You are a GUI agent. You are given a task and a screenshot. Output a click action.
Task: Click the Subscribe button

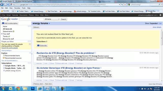click(x=42, y=45)
